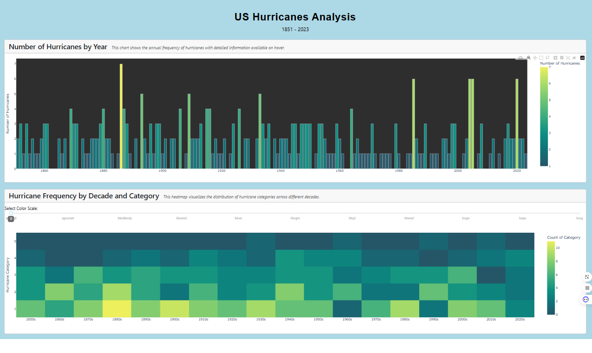Set color scale slider to blackbody
Viewport: 592px width, 353px height.
pyautogui.click(x=125, y=213)
